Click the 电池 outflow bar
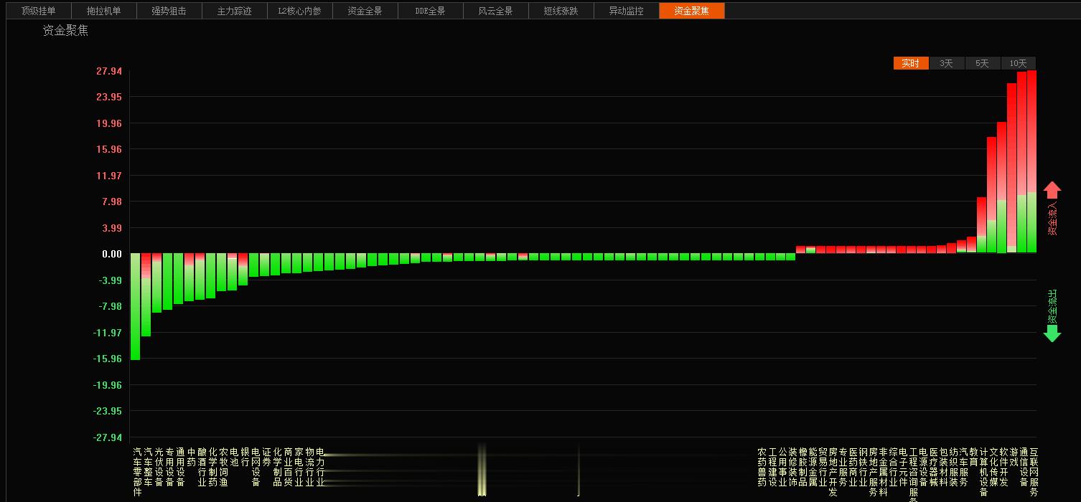Image resolution: width=1081 pixels, height=502 pixels. tap(233, 272)
